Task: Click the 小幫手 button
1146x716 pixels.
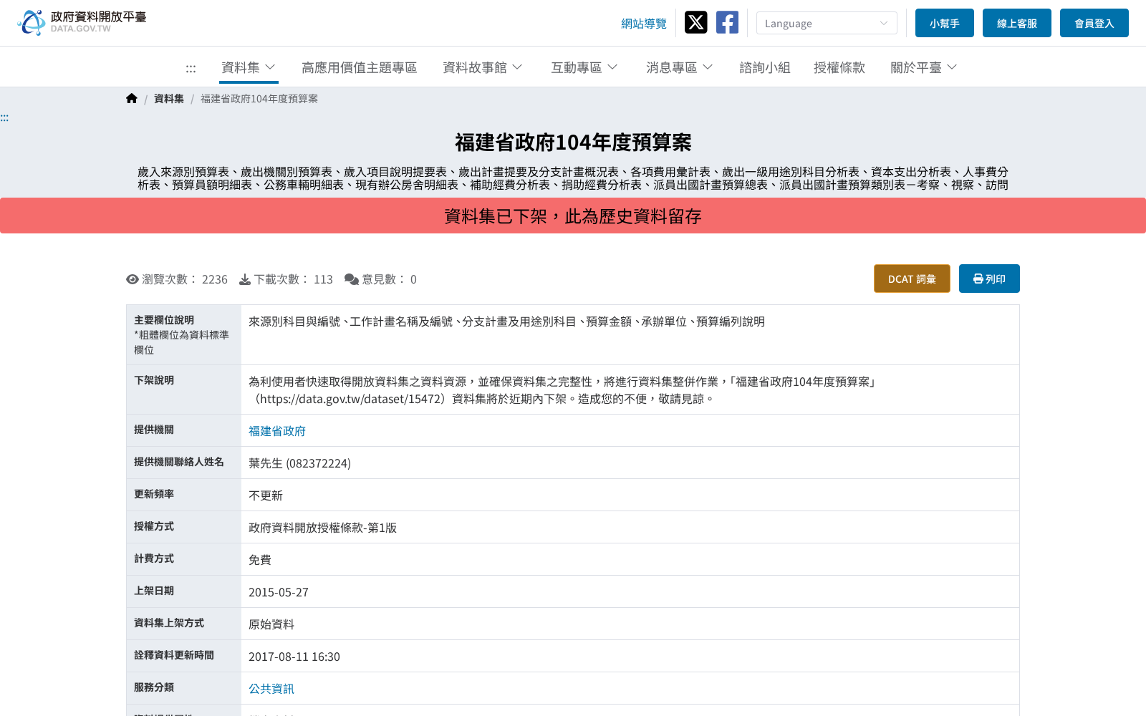Action: [x=945, y=23]
